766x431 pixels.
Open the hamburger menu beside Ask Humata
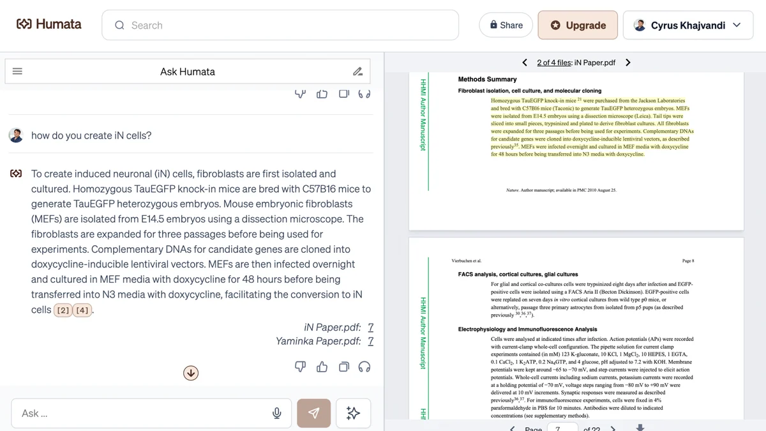(17, 72)
